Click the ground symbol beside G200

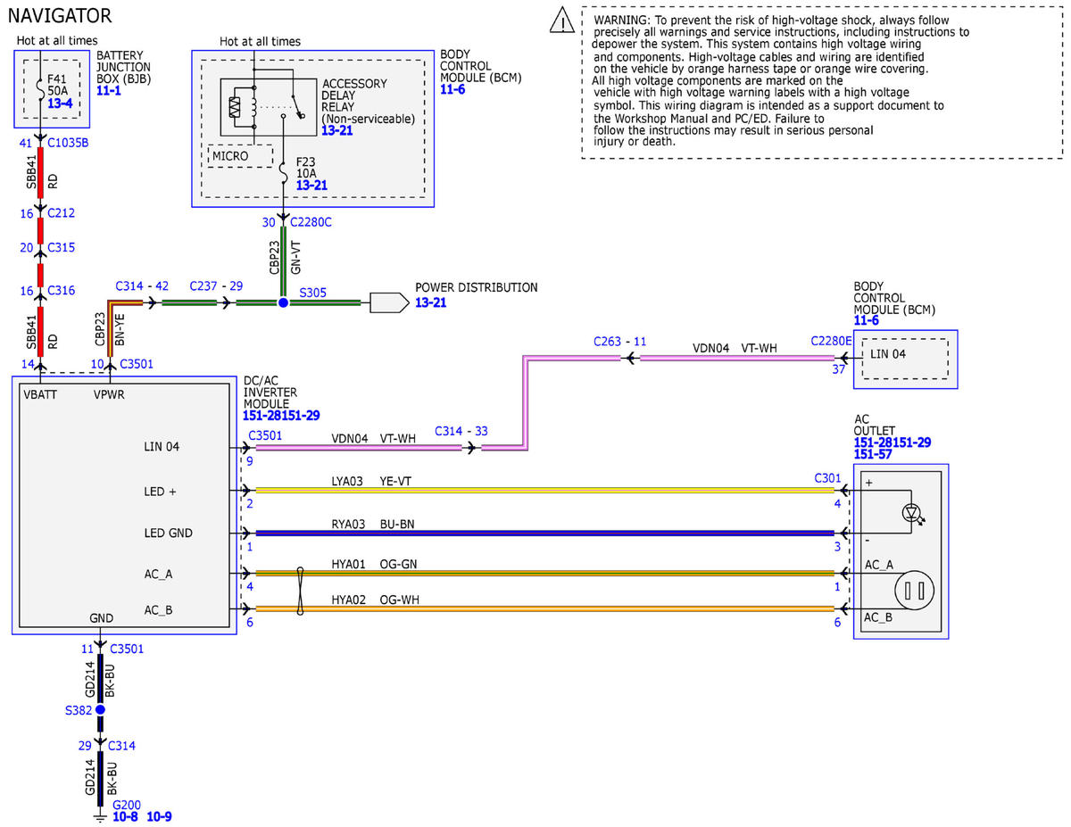tap(100, 817)
